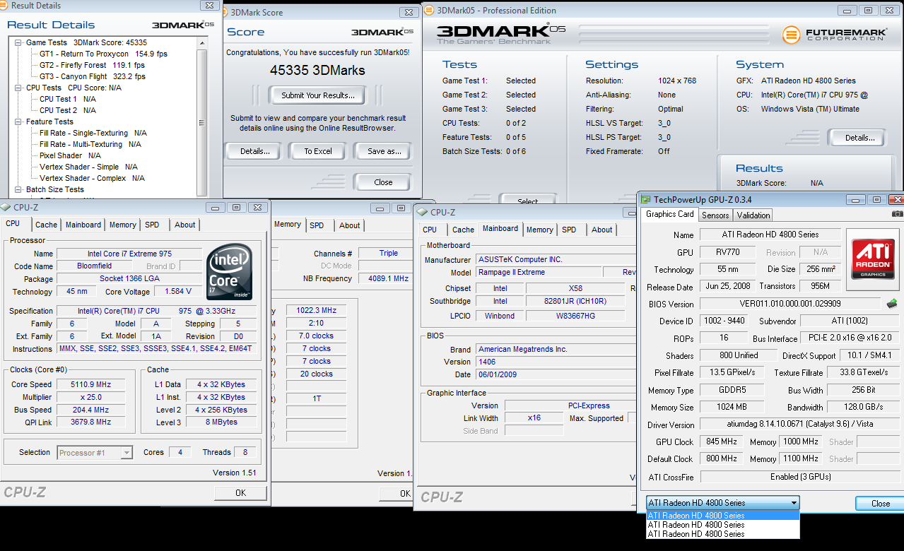Click the Select button under Tests
This screenshot has height=551, width=904.
pos(528,200)
